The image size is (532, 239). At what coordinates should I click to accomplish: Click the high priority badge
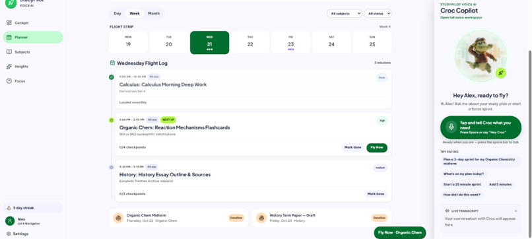pos(382,121)
